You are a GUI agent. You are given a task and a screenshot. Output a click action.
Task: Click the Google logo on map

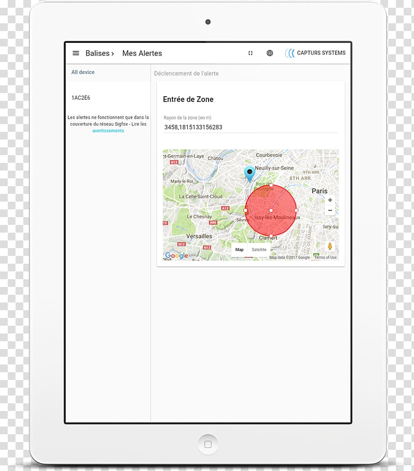point(176,255)
